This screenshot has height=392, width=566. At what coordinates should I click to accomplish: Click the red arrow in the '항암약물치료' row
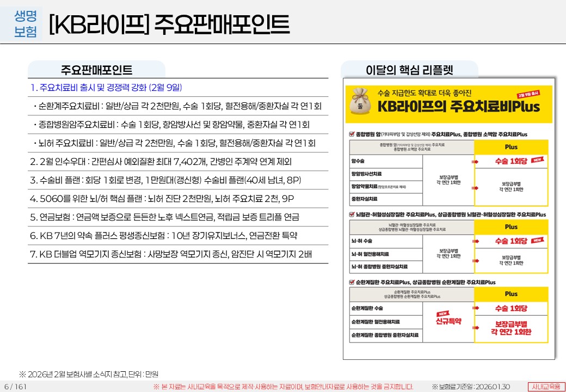(475, 187)
